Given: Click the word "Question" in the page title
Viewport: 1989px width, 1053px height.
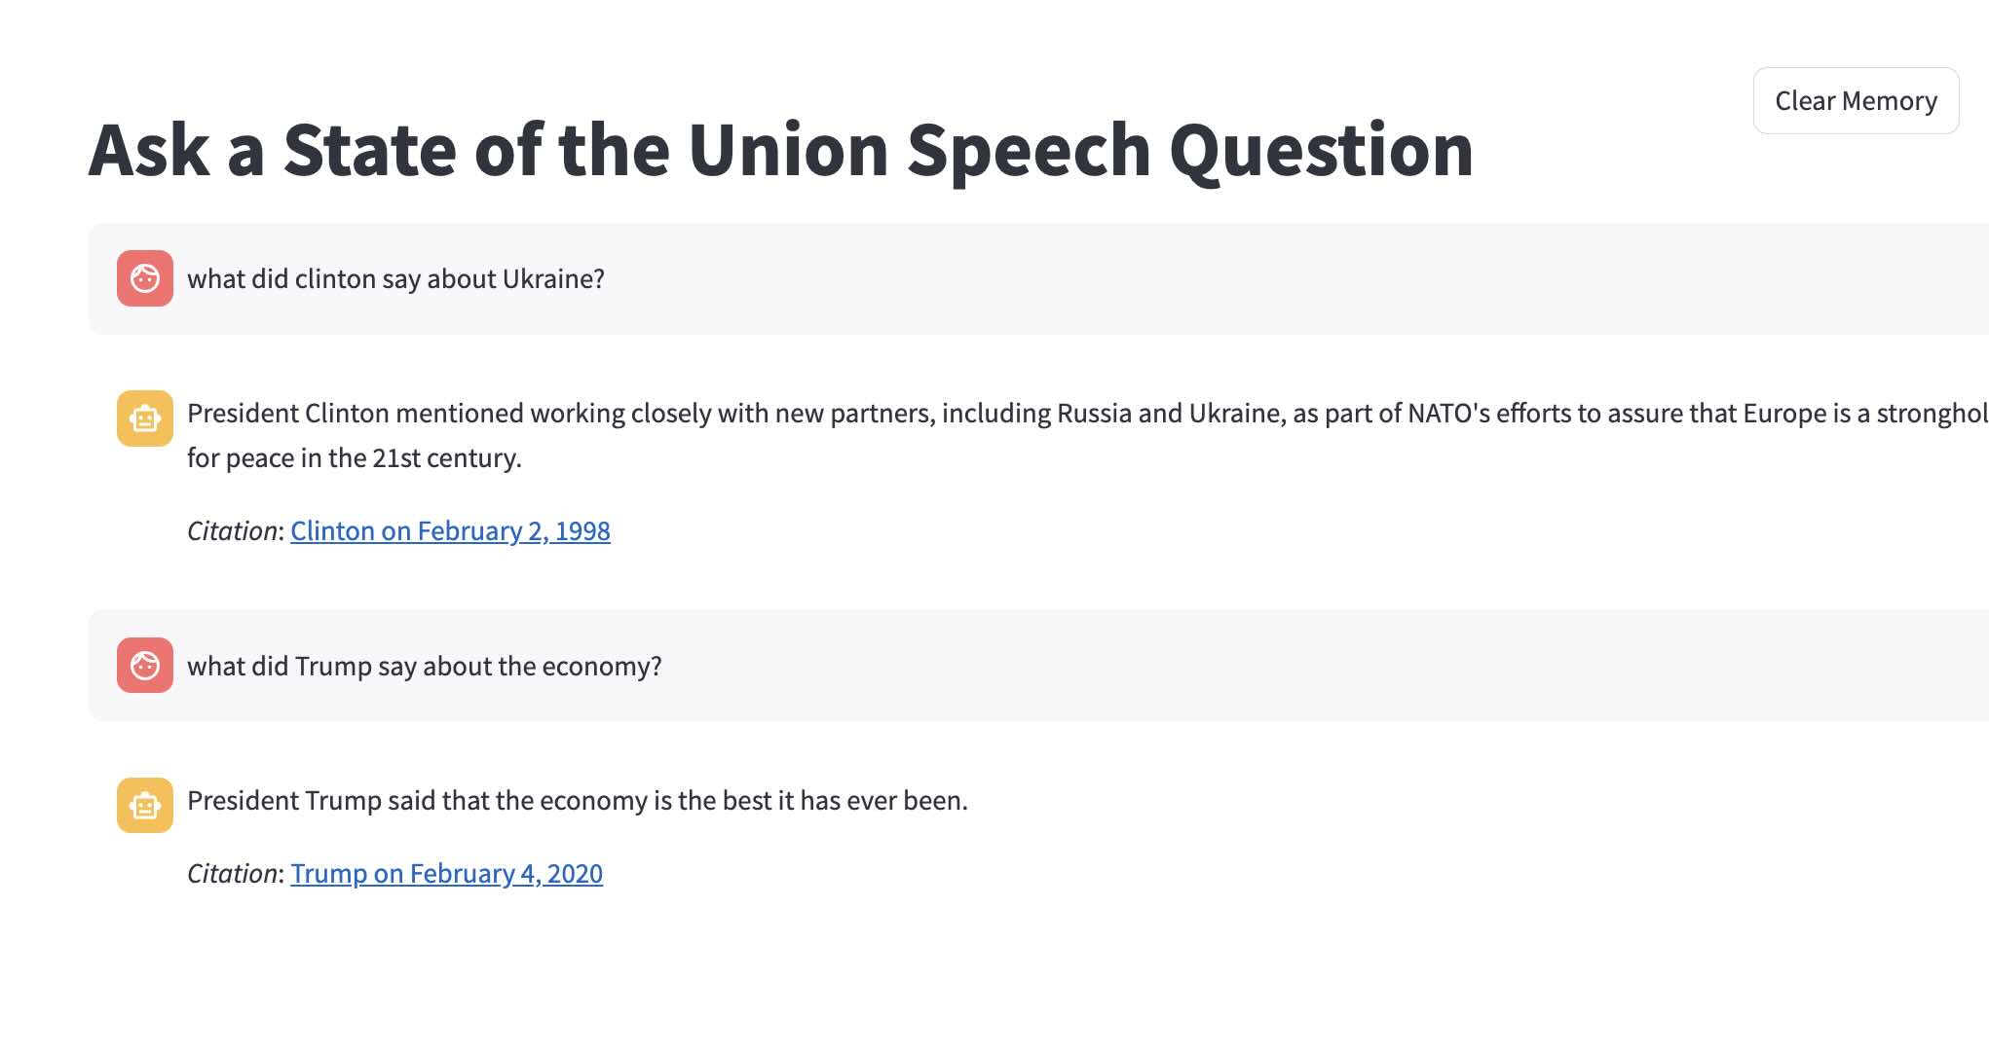Looking at the screenshot, I should pos(1321,150).
